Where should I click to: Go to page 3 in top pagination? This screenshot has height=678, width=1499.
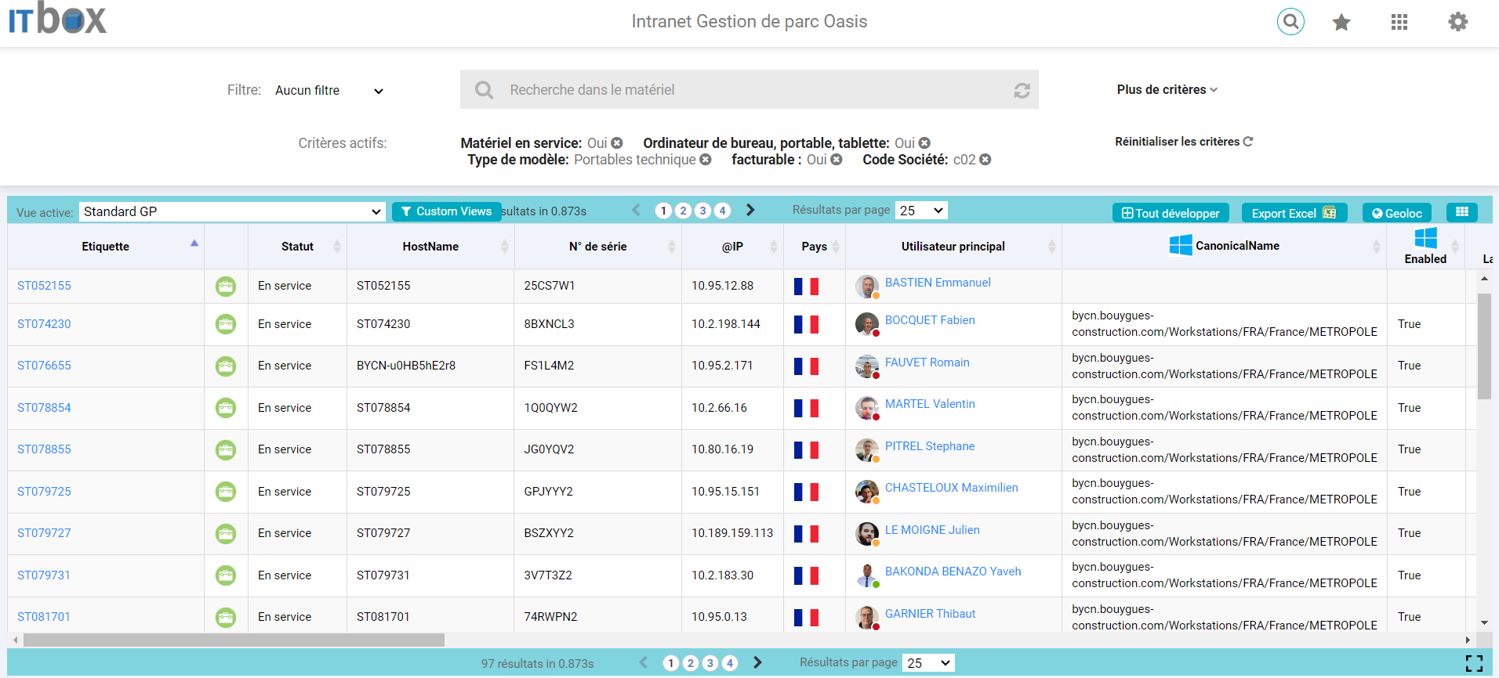pyautogui.click(x=702, y=211)
